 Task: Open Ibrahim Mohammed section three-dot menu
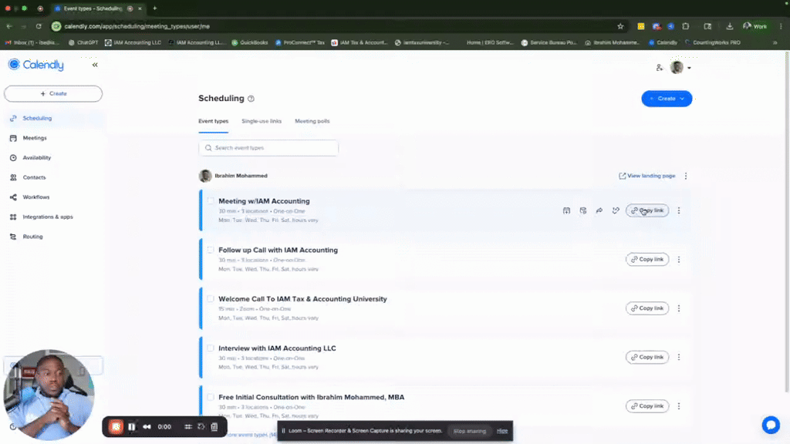[x=686, y=176]
